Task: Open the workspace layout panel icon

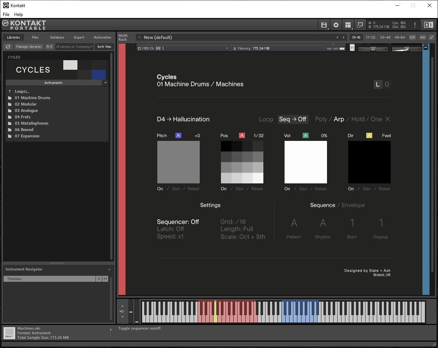Action: coord(348,25)
